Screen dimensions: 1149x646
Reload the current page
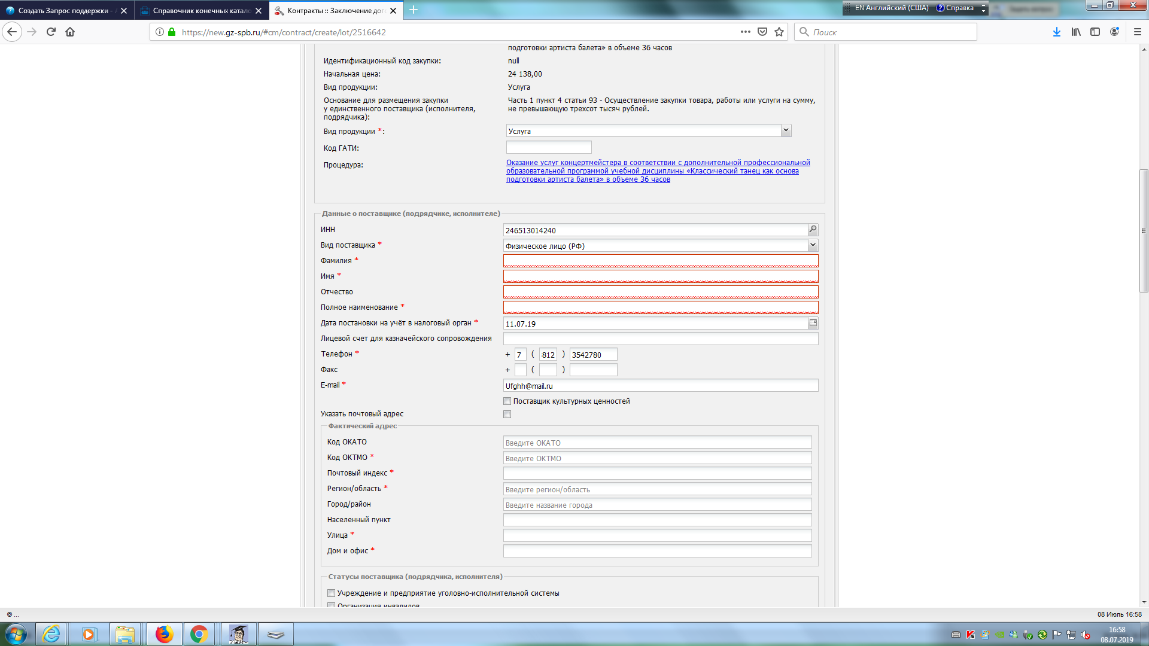point(51,32)
